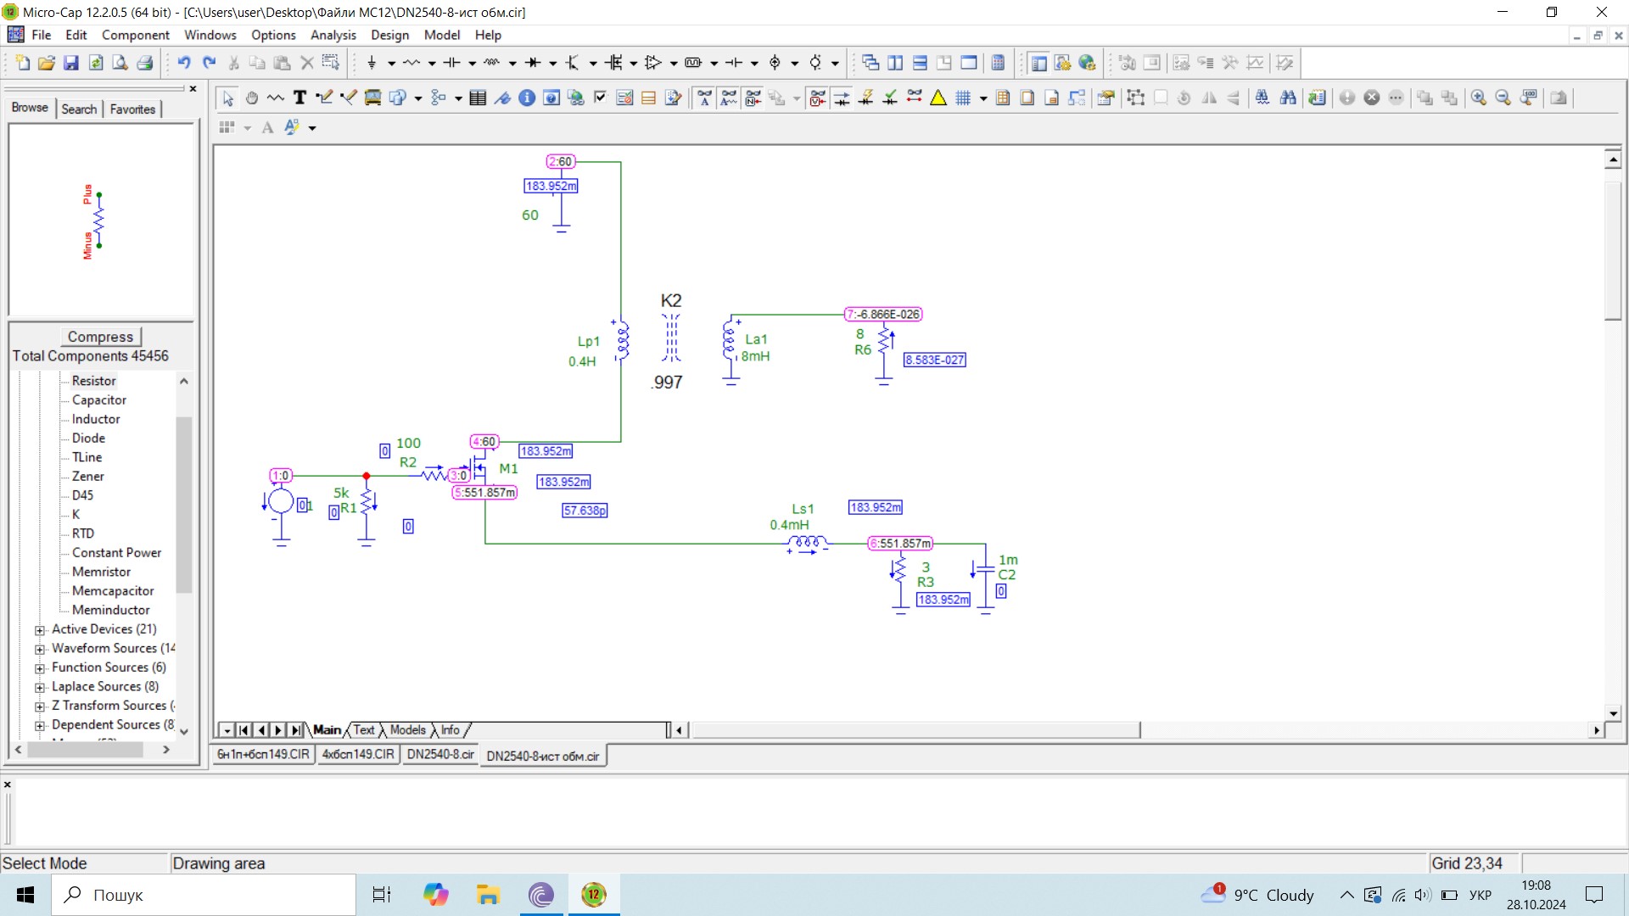Click the Wire mode tool
This screenshot has width=1629, height=916.
click(323, 98)
